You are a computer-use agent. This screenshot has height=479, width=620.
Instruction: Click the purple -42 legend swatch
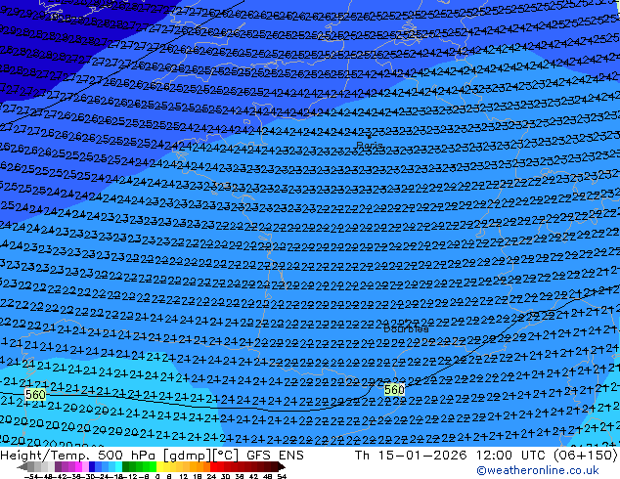[58, 466]
